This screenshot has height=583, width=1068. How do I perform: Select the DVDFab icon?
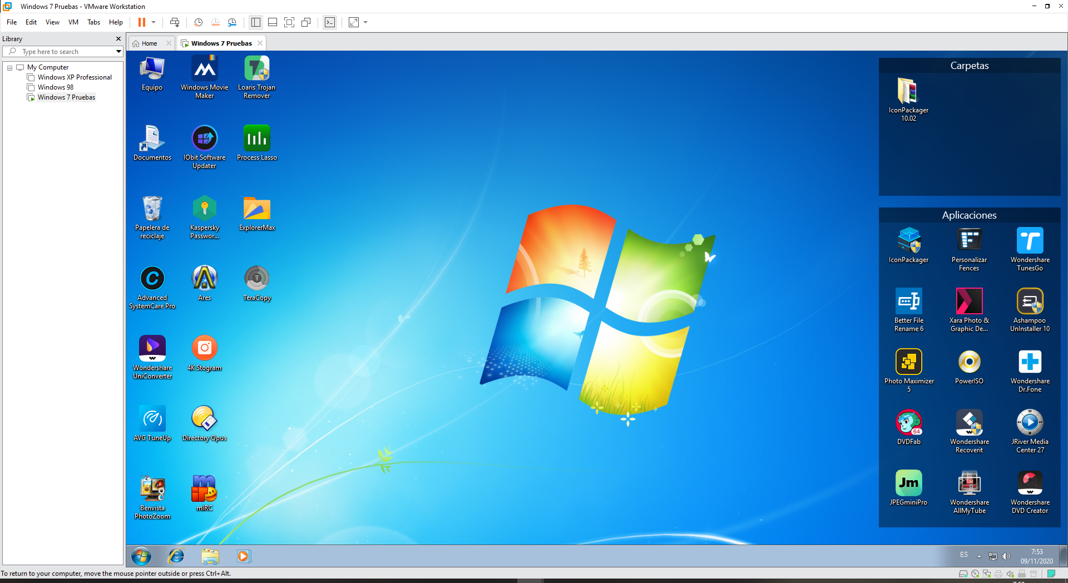(908, 428)
